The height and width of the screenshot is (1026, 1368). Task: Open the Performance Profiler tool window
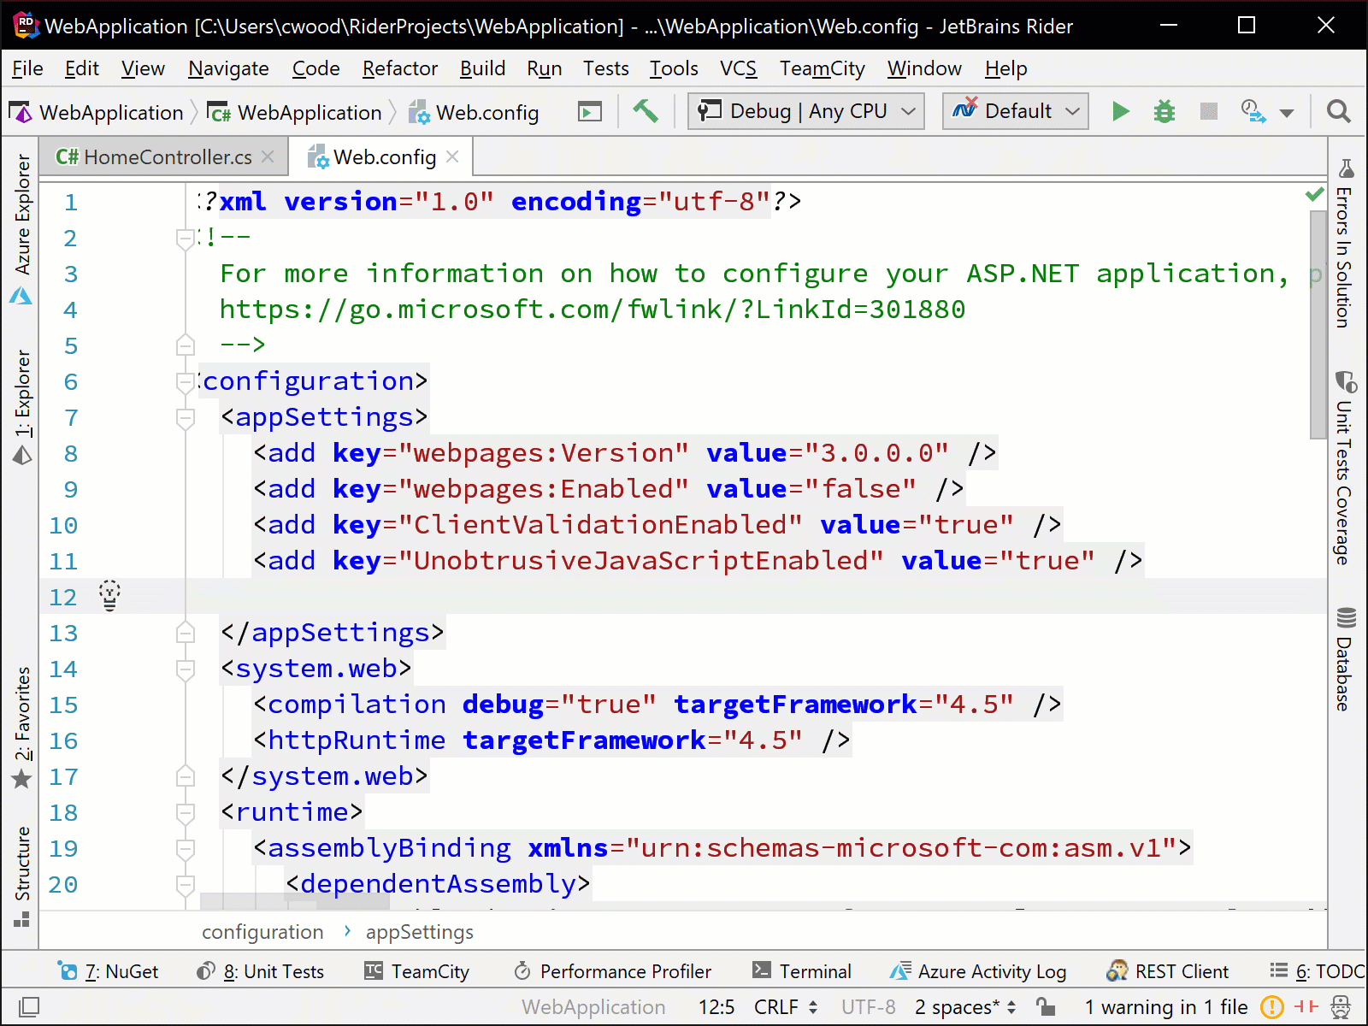tap(612, 971)
